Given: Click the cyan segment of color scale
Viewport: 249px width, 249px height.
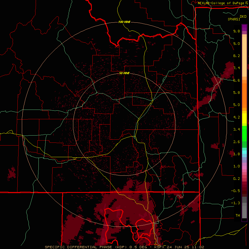Looking at the screenshot, I should (x=244, y=152).
